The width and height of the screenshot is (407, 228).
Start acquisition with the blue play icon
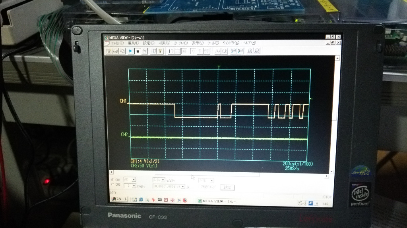click(x=130, y=51)
